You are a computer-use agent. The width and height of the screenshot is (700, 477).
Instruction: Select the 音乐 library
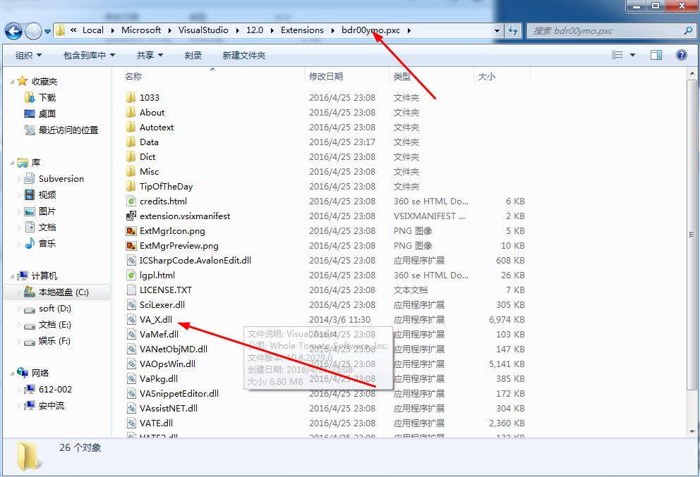point(47,243)
